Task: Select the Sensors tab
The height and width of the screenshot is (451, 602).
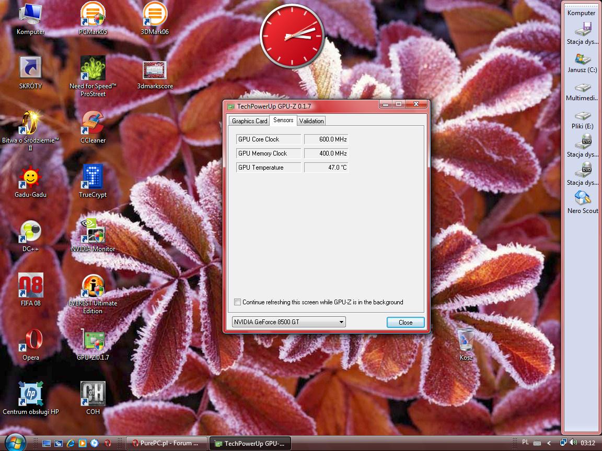Action: [x=283, y=120]
